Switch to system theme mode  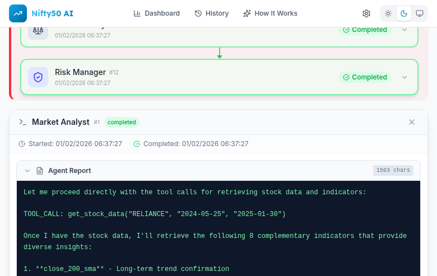click(x=419, y=13)
